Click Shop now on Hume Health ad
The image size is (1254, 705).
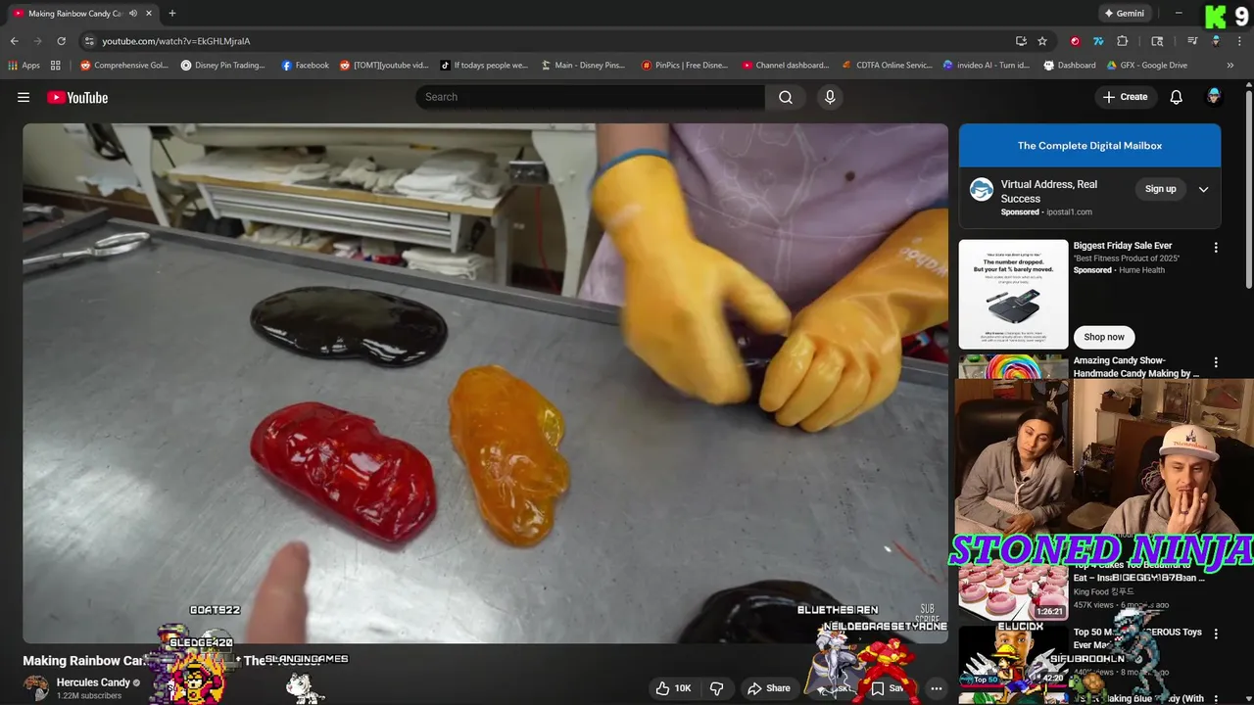point(1104,337)
